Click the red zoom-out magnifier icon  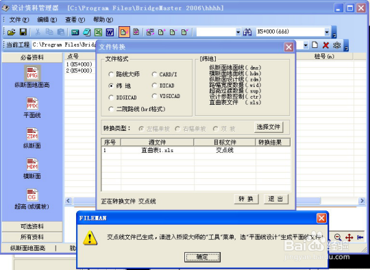pos(338,237)
